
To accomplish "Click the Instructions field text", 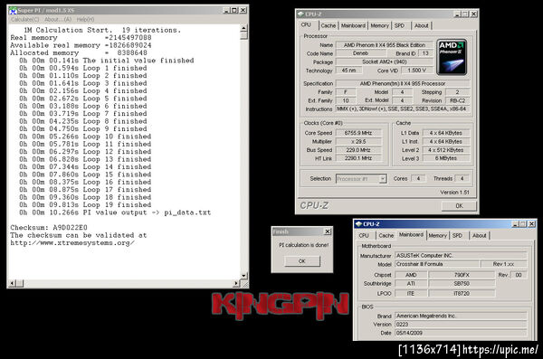I will (403, 109).
